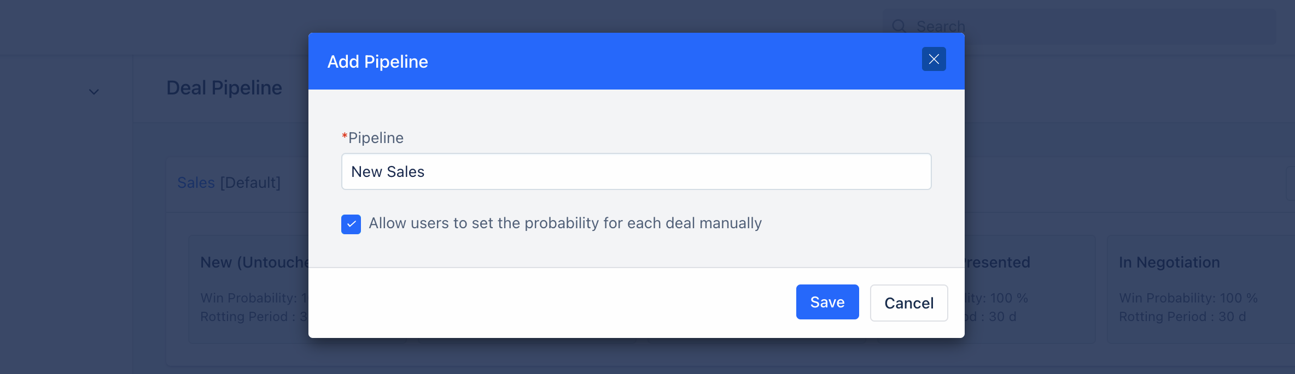Select the In Negotiation stage card
The width and height of the screenshot is (1295, 374).
click(x=1201, y=289)
